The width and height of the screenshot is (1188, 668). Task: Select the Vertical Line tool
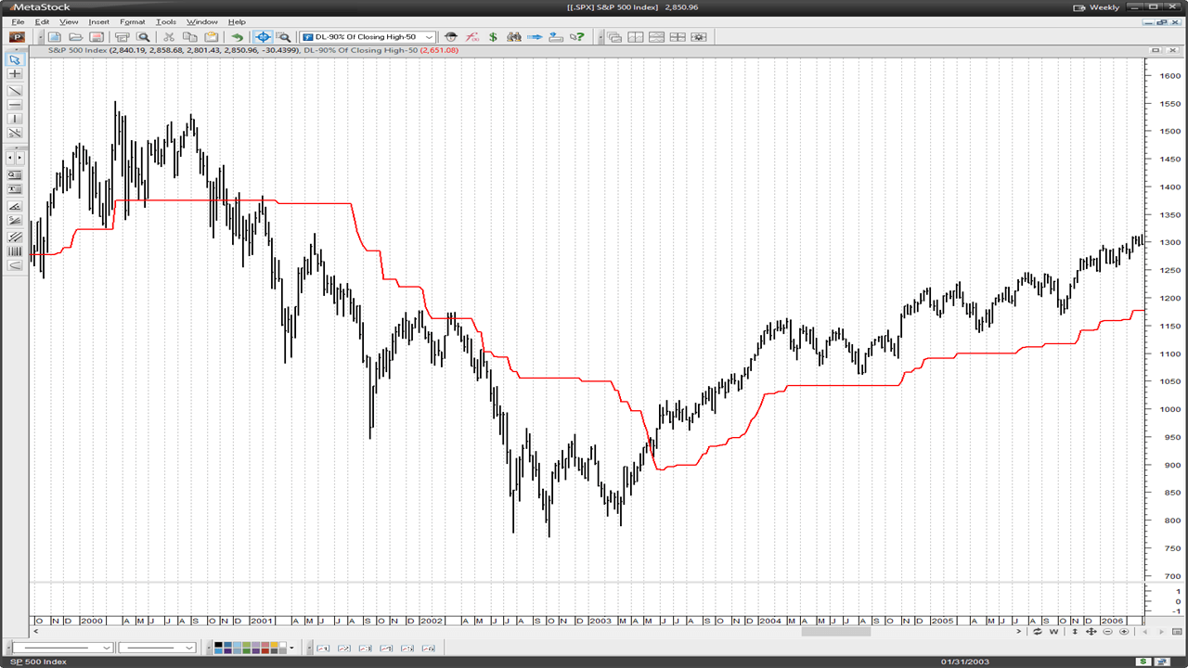(x=15, y=119)
